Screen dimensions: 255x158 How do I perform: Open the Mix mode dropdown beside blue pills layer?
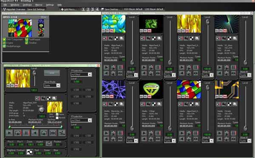132,75
